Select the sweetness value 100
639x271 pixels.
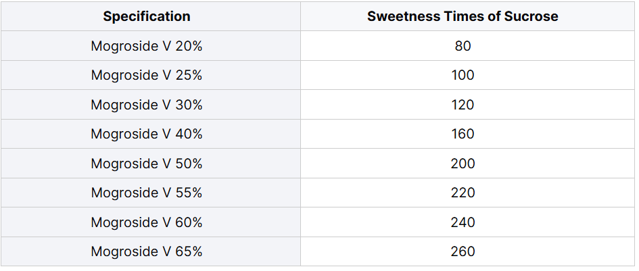(463, 75)
